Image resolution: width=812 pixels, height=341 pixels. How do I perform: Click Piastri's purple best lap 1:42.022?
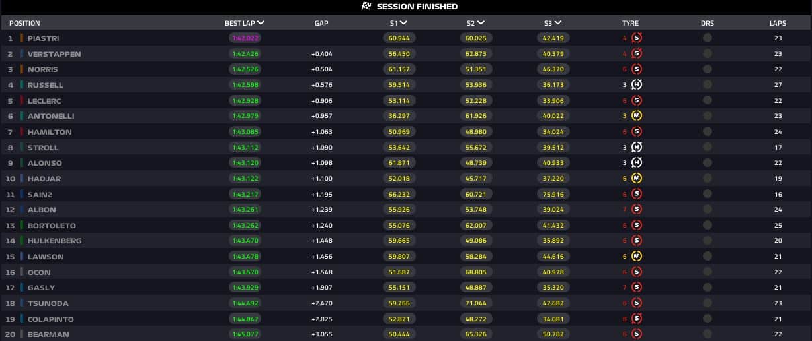(246, 38)
